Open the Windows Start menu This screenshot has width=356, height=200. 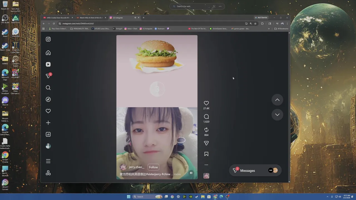click(128, 197)
